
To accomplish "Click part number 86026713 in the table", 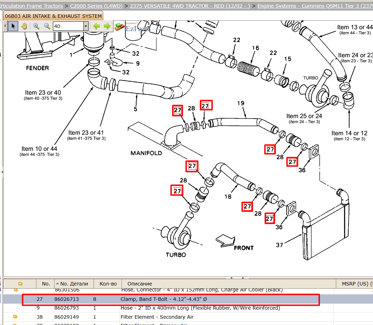I will [x=66, y=299].
